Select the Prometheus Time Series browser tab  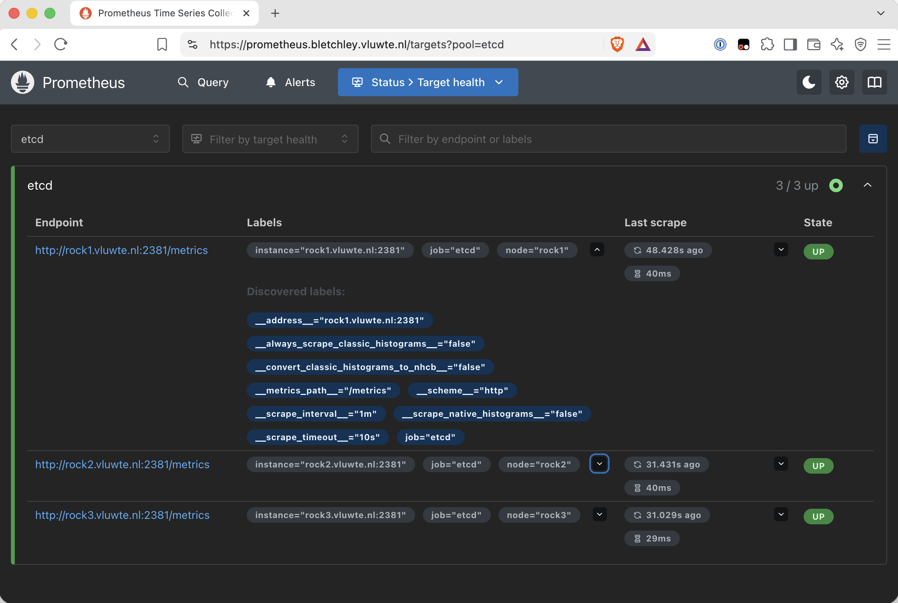[164, 13]
